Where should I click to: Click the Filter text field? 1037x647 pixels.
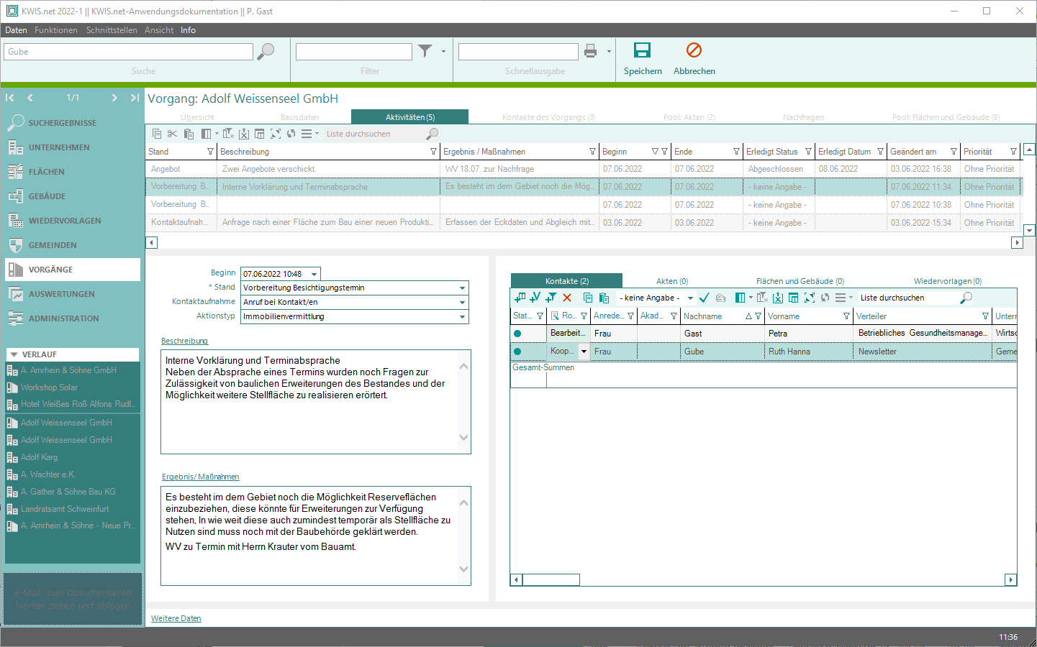click(x=354, y=52)
